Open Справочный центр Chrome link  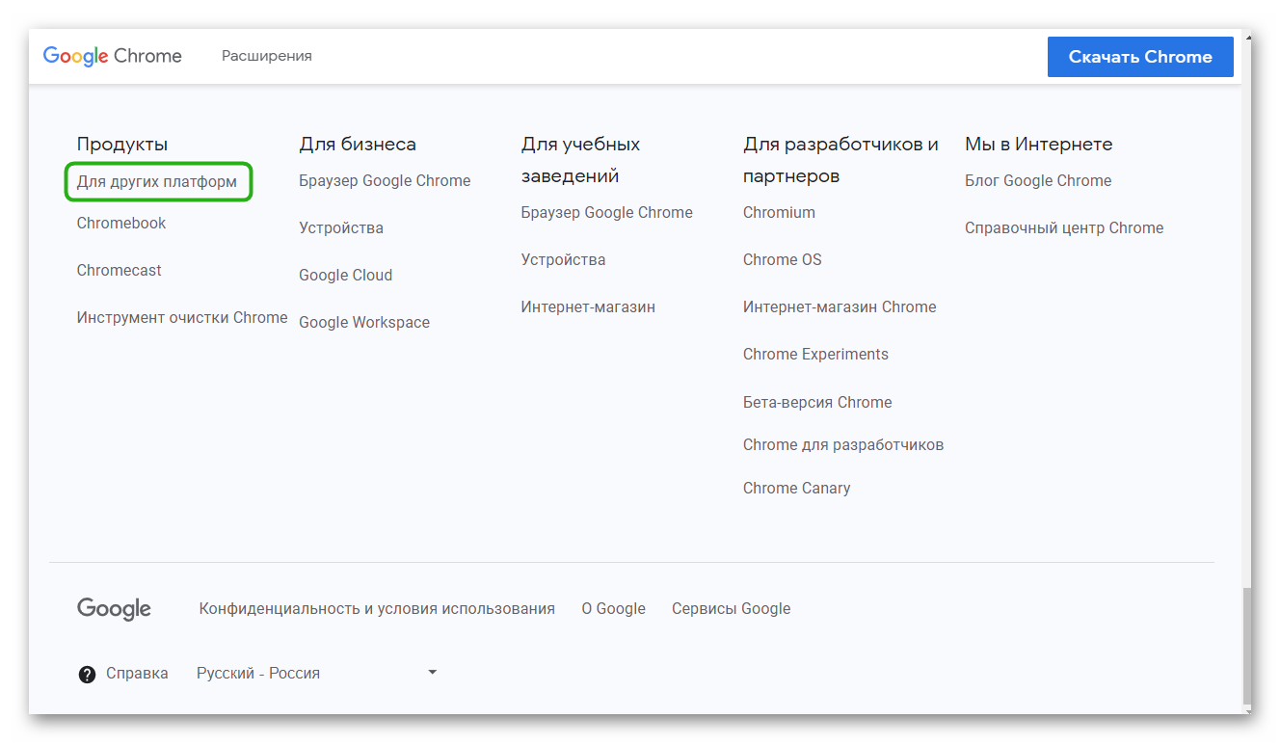pos(1064,227)
